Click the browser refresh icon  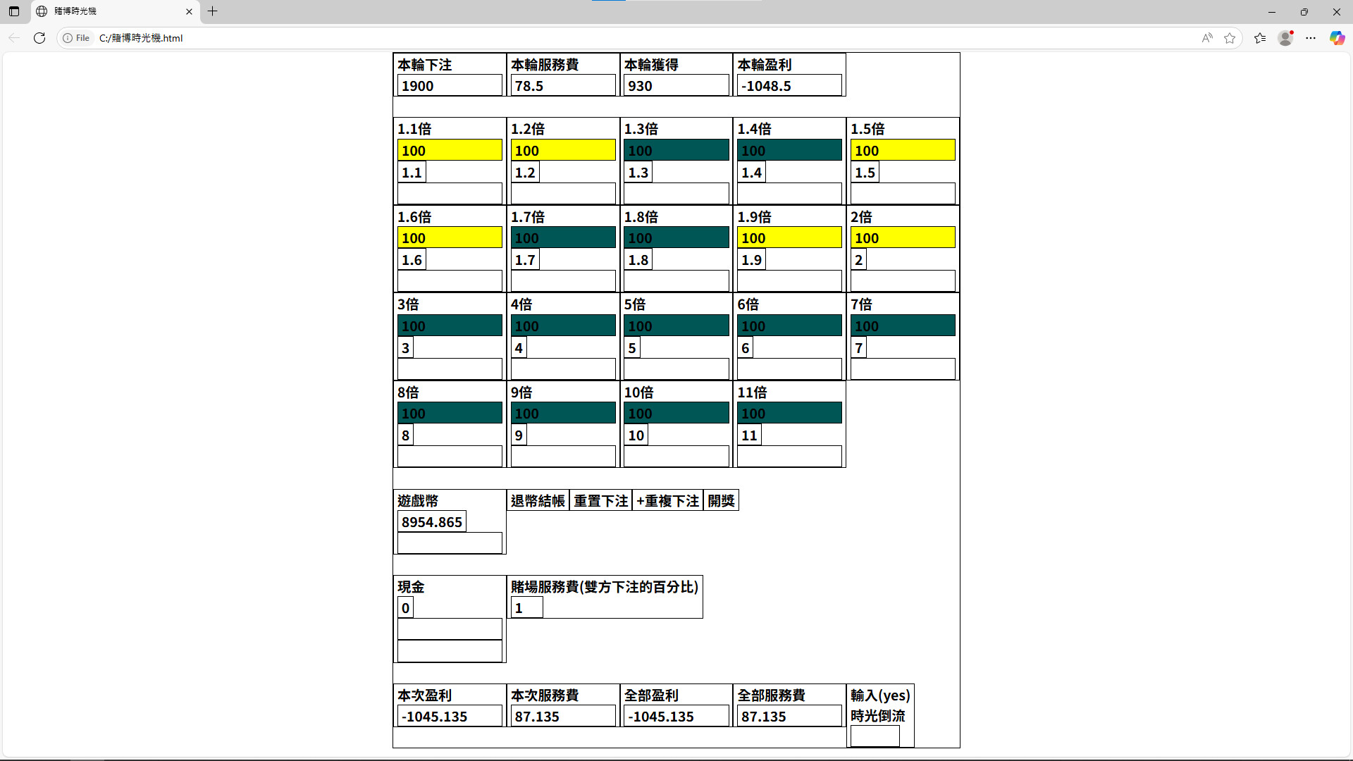pyautogui.click(x=39, y=38)
